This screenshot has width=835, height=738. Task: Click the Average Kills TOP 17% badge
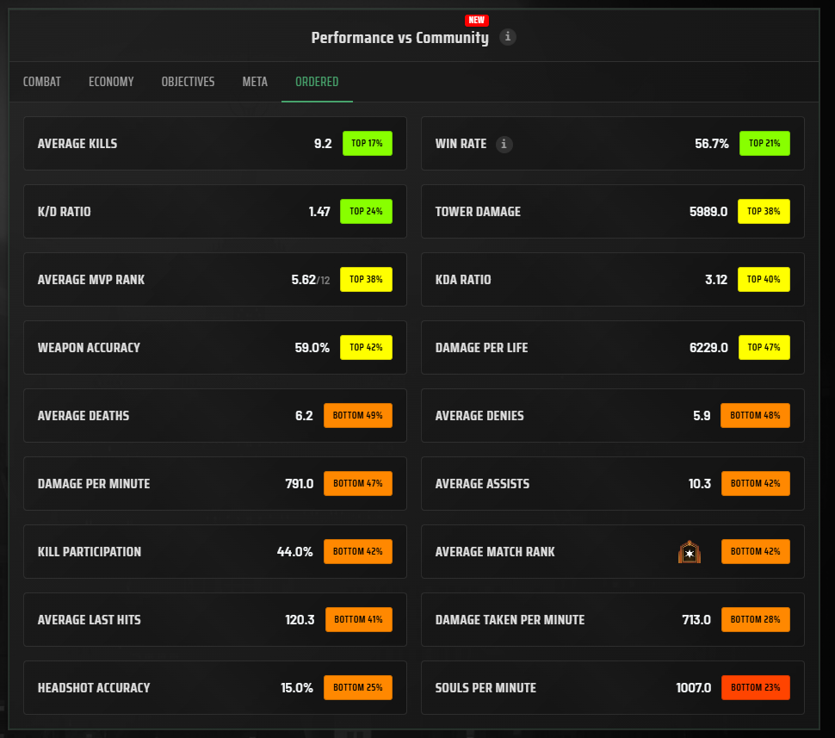tap(367, 143)
